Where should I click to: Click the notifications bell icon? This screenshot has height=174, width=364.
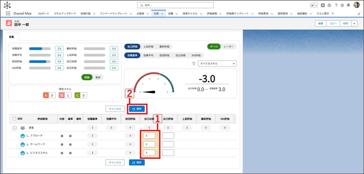click(348, 5)
